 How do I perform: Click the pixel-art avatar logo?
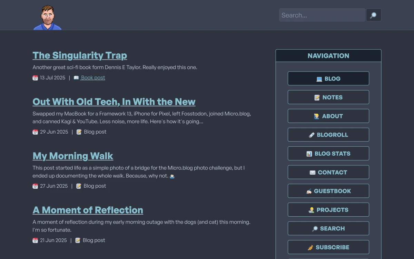[x=47, y=18]
